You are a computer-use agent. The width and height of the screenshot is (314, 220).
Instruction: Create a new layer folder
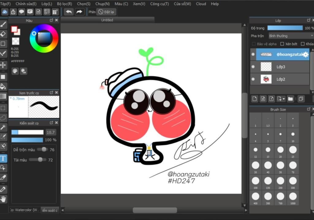click(290, 99)
